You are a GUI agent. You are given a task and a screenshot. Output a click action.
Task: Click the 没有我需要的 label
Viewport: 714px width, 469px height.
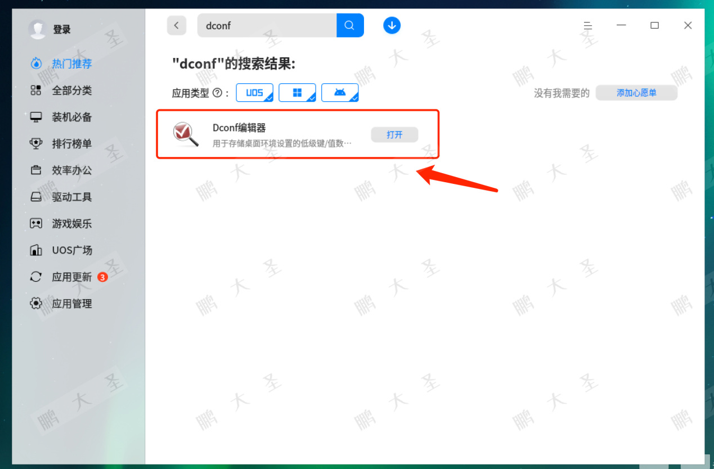click(x=562, y=93)
